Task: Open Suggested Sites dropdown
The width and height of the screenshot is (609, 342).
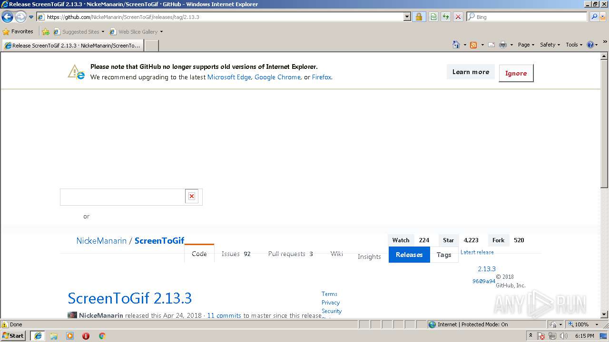Action: (79, 32)
